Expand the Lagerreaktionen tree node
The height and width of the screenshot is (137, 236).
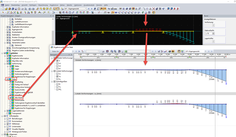click(5, 111)
